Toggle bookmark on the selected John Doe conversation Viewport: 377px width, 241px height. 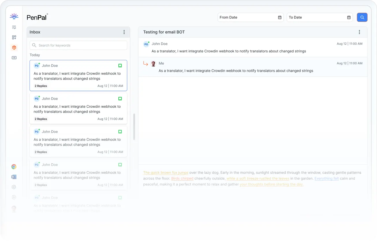(x=120, y=66)
